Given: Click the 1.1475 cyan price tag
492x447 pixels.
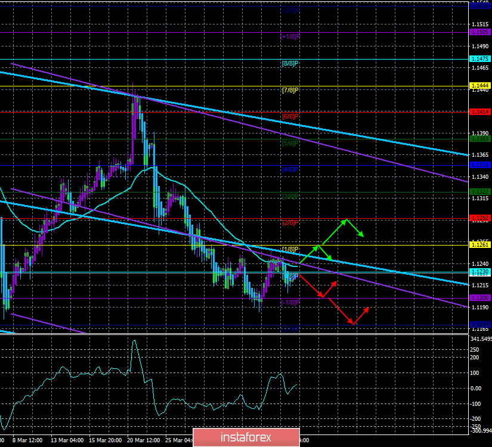Looking at the screenshot, I should (479, 59).
